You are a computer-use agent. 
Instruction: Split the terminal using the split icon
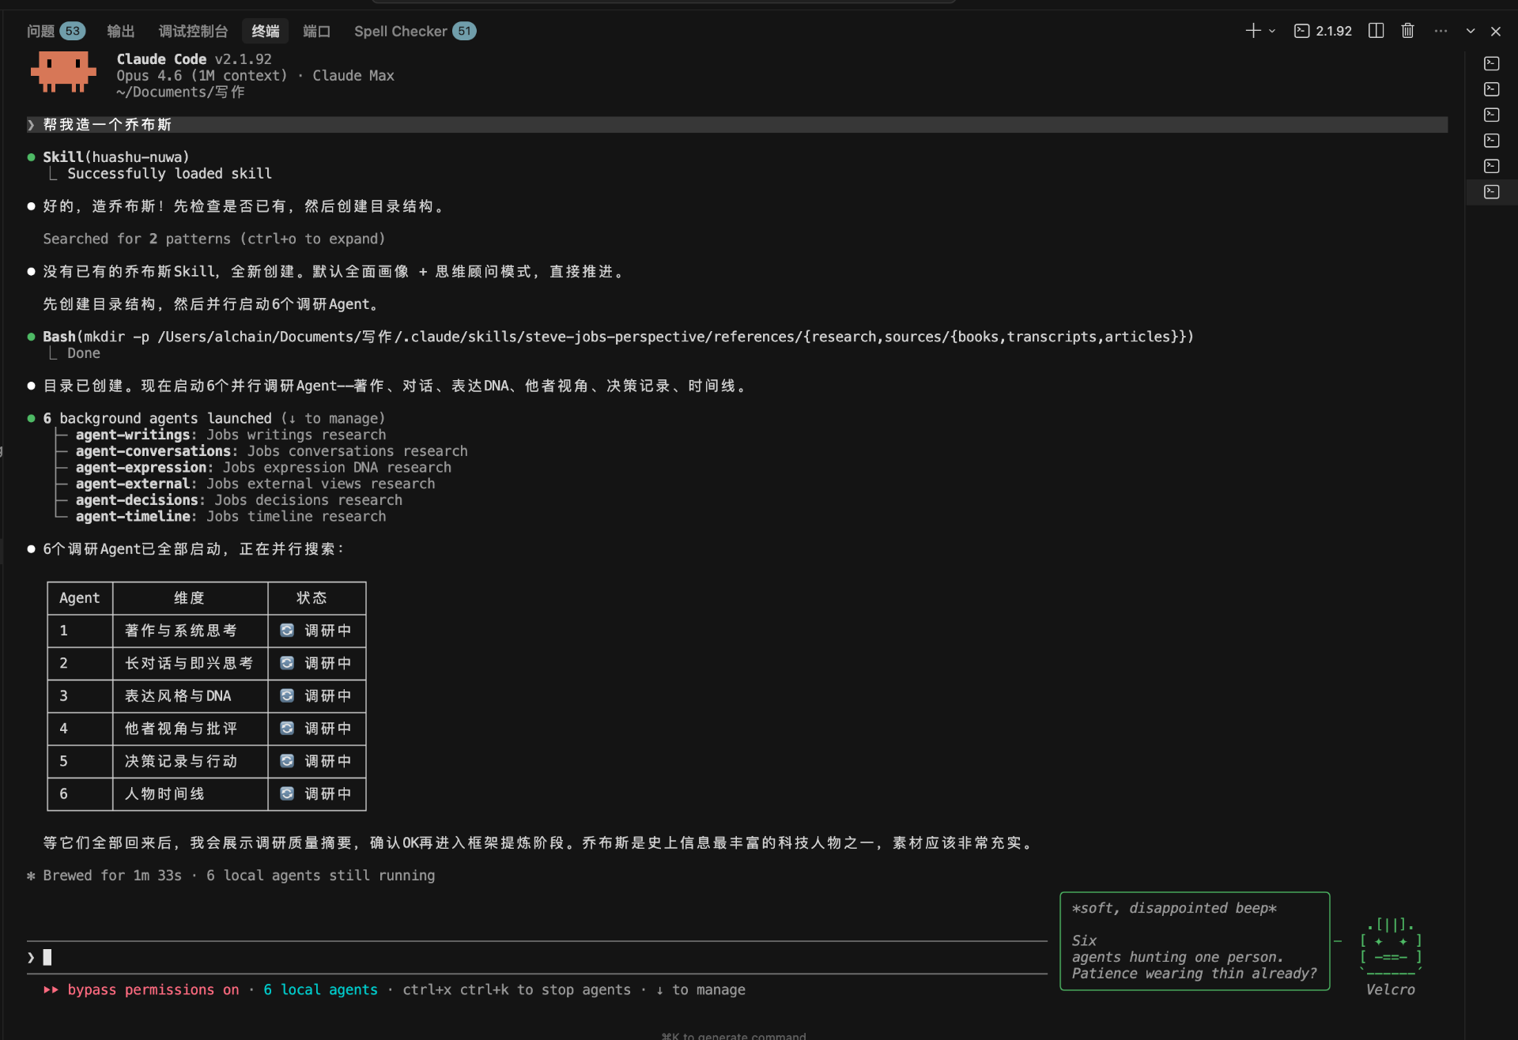(1376, 30)
